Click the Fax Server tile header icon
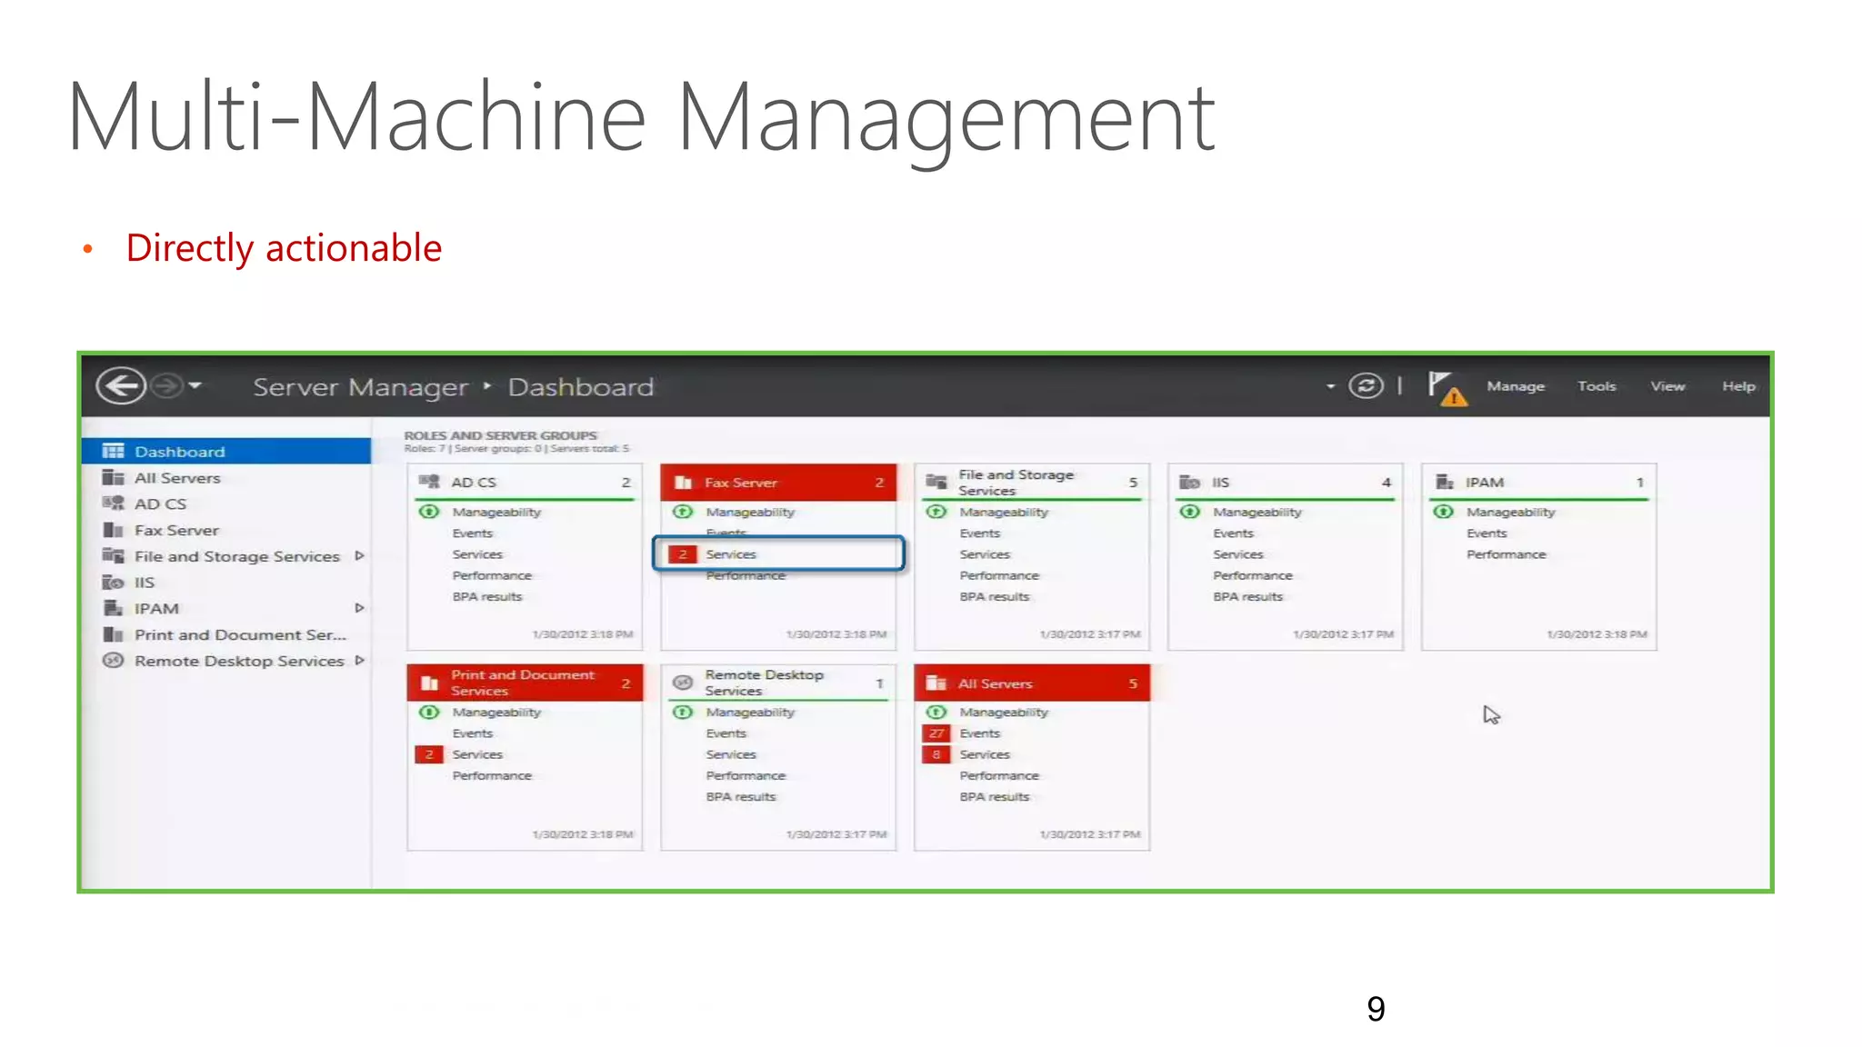 (x=684, y=483)
